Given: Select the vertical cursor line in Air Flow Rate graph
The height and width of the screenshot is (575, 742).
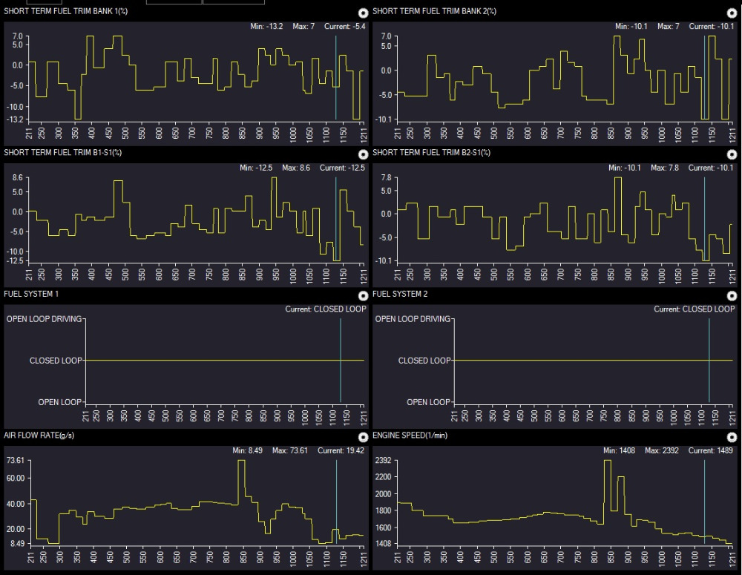Looking at the screenshot, I should pyautogui.click(x=335, y=505).
